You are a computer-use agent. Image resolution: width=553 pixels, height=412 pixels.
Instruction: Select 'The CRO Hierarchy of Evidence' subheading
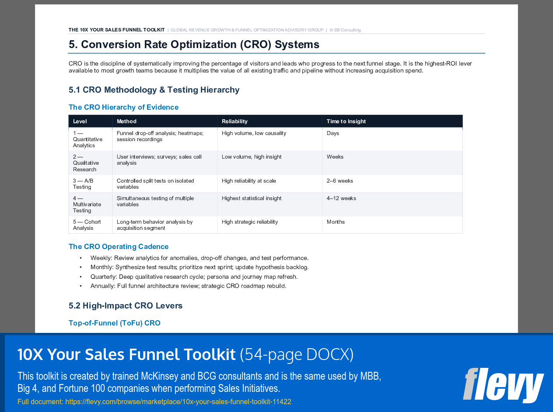click(123, 107)
